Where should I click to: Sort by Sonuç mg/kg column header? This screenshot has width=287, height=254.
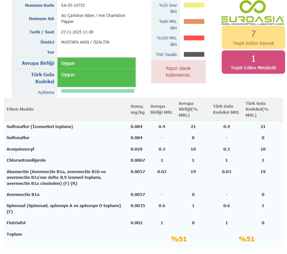(x=137, y=109)
